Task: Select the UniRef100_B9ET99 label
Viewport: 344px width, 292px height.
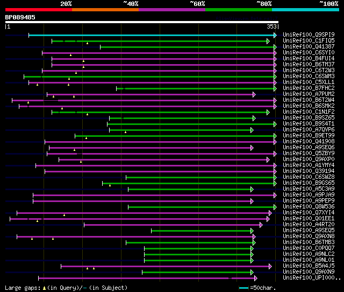Action: pyautogui.click(x=309, y=136)
